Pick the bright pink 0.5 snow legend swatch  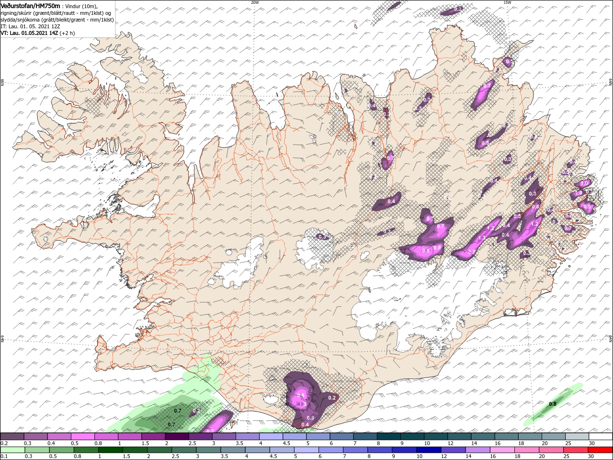tap(82, 436)
